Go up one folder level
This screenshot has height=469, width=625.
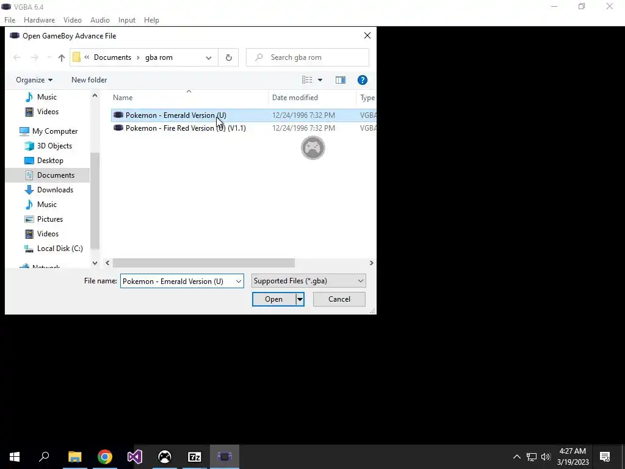coord(62,58)
